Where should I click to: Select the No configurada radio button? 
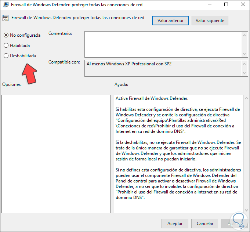pos(6,35)
